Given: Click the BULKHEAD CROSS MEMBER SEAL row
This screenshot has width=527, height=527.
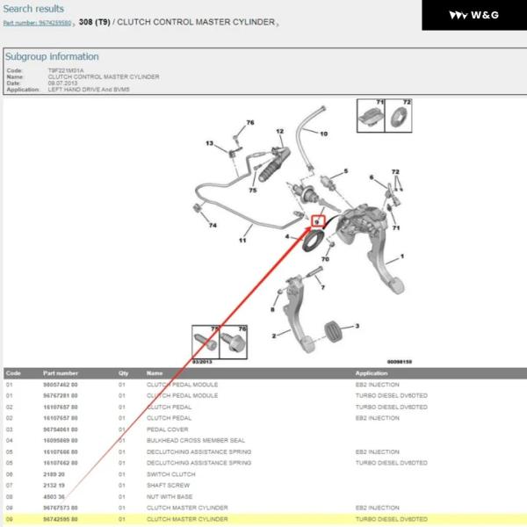Looking at the screenshot, I should (263, 441).
